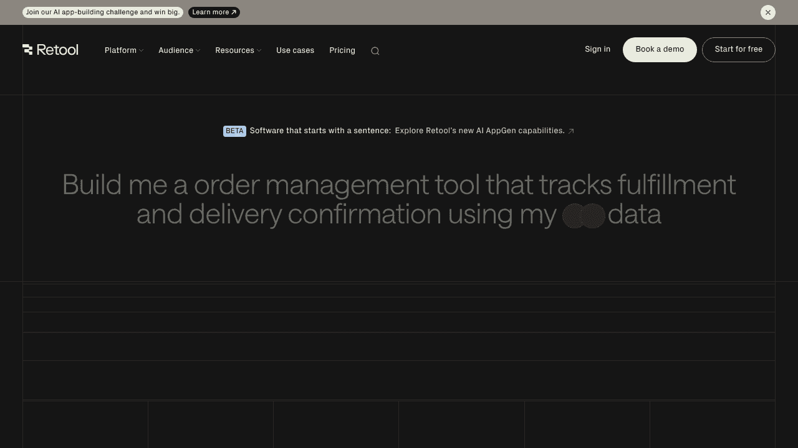This screenshot has width=798, height=448.
Task: Dismiss the announcement banner
Action: [767, 12]
